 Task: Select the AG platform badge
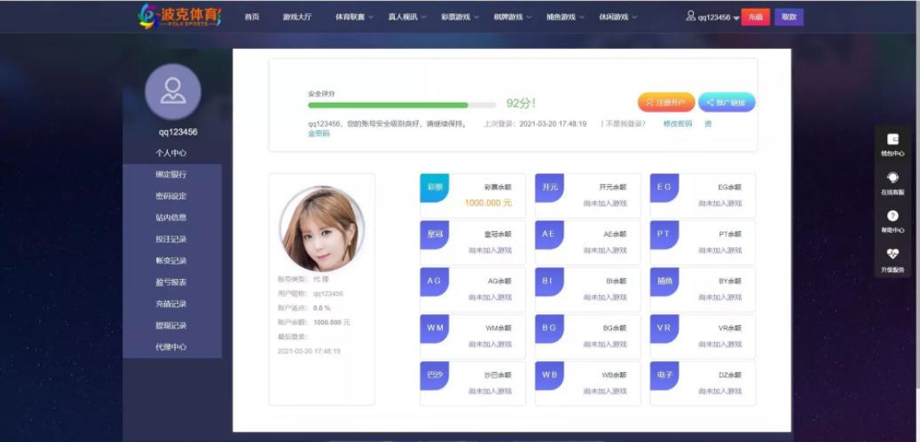(435, 281)
